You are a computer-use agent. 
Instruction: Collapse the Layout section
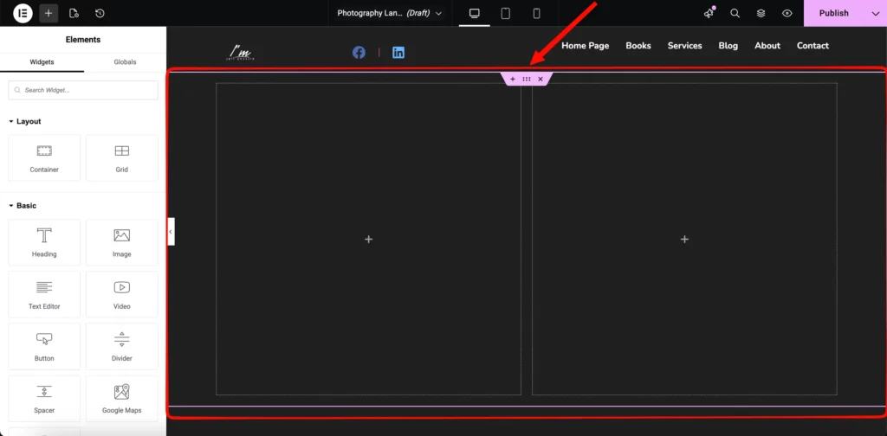pyautogui.click(x=25, y=121)
